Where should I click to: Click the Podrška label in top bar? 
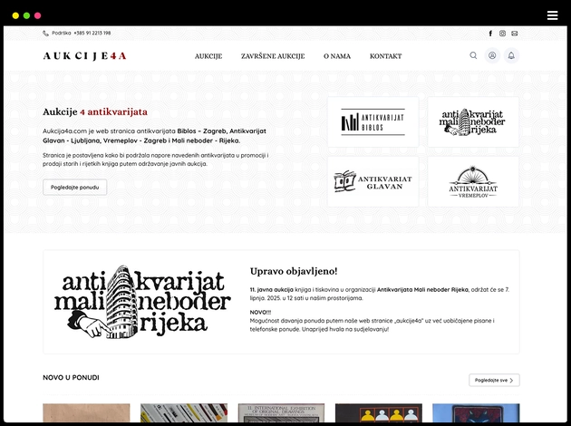coord(62,34)
